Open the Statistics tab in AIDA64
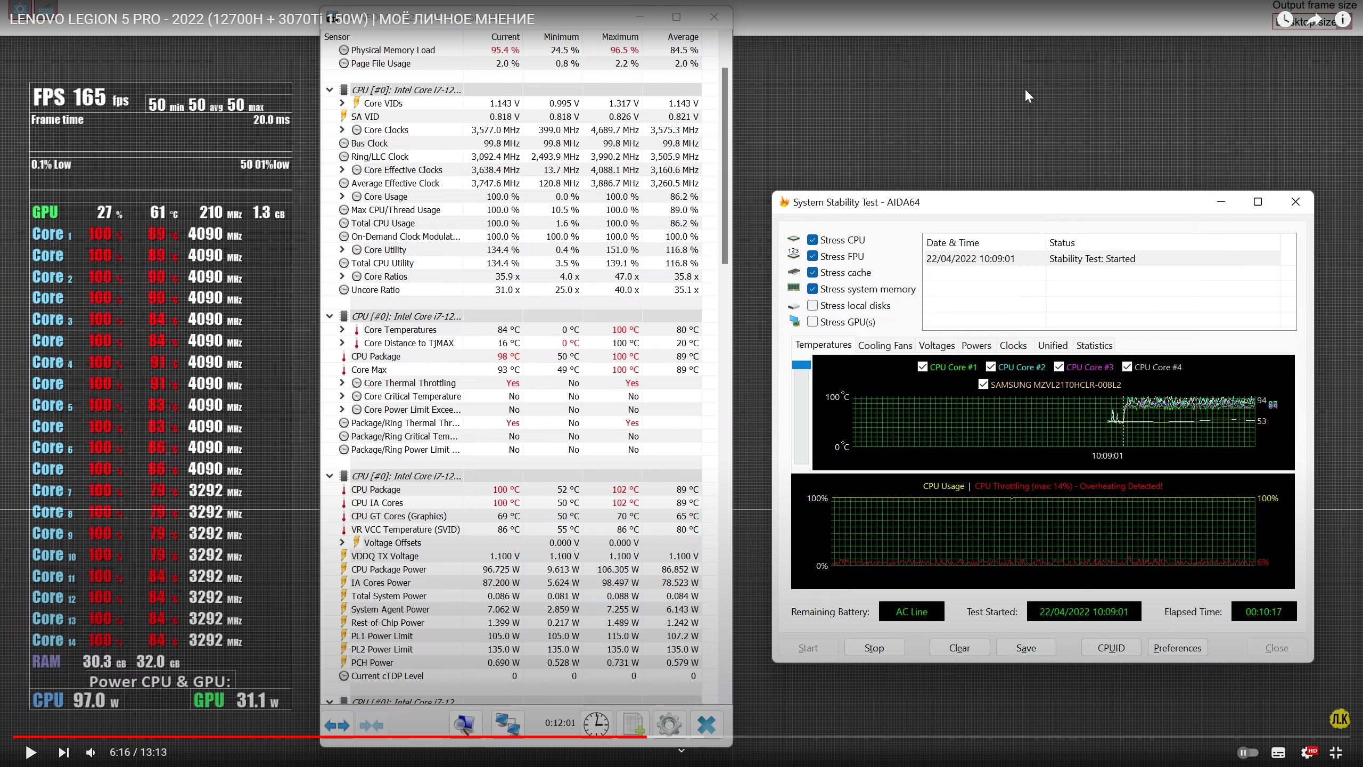The width and height of the screenshot is (1363, 767). [x=1094, y=345]
